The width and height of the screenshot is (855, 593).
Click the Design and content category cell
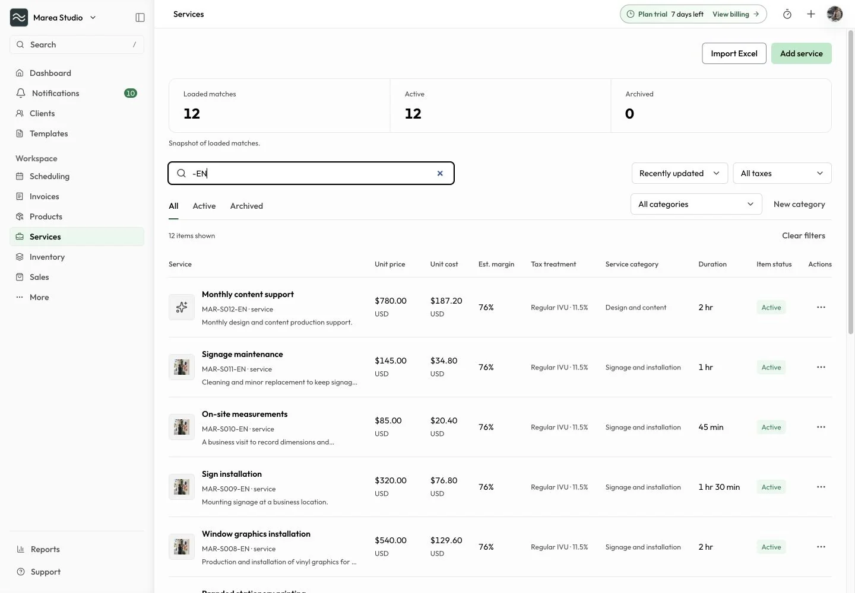[636, 307]
